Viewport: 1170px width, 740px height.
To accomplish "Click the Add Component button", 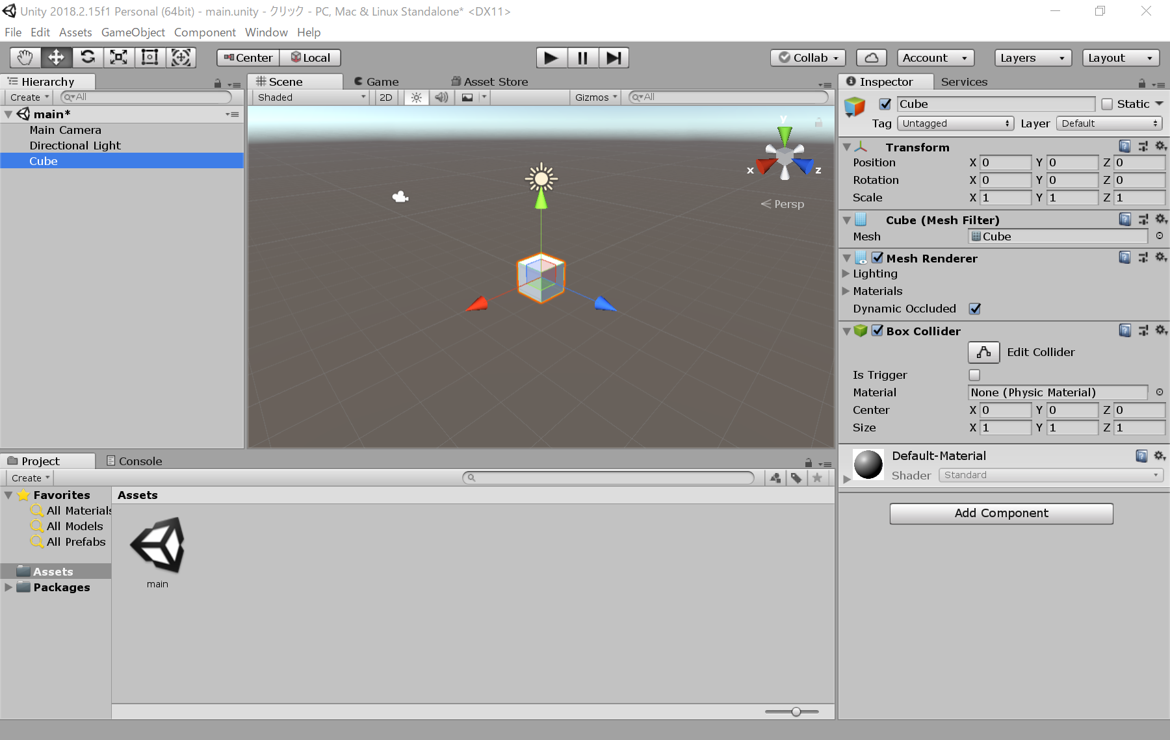I will pos(1001,513).
